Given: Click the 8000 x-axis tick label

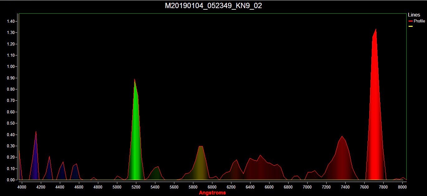Looking at the screenshot, I should (x=402, y=187).
